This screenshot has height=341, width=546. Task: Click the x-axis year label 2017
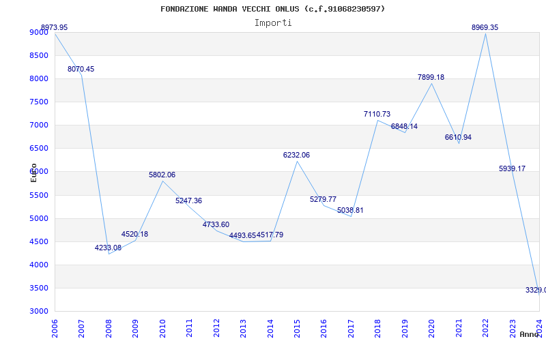[x=351, y=329]
